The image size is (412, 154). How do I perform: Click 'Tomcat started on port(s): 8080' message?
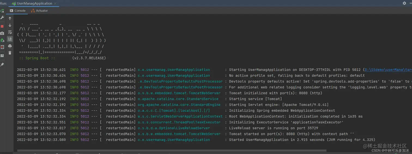click(292, 134)
